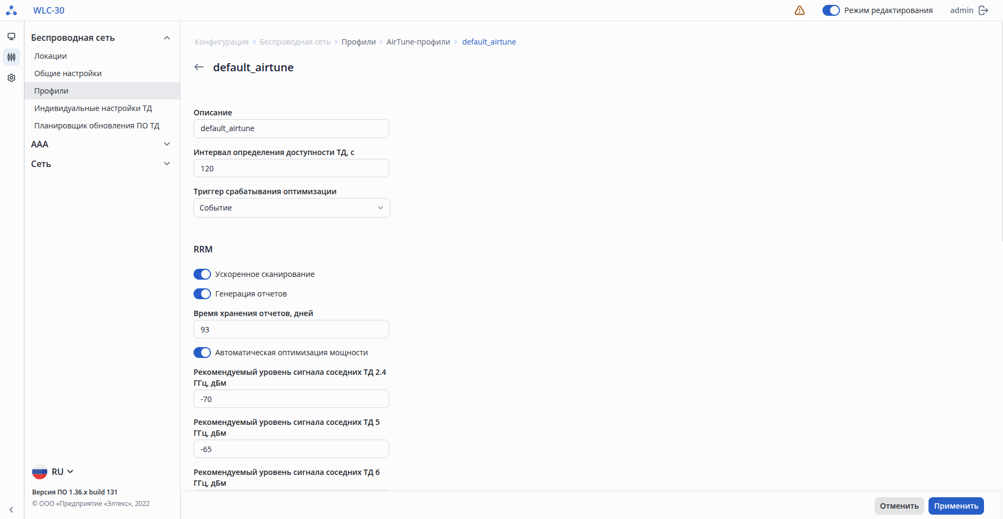Image resolution: width=1003 pixels, height=519 pixels.
Task: Open the settings gear icon
Action: point(11,78)
